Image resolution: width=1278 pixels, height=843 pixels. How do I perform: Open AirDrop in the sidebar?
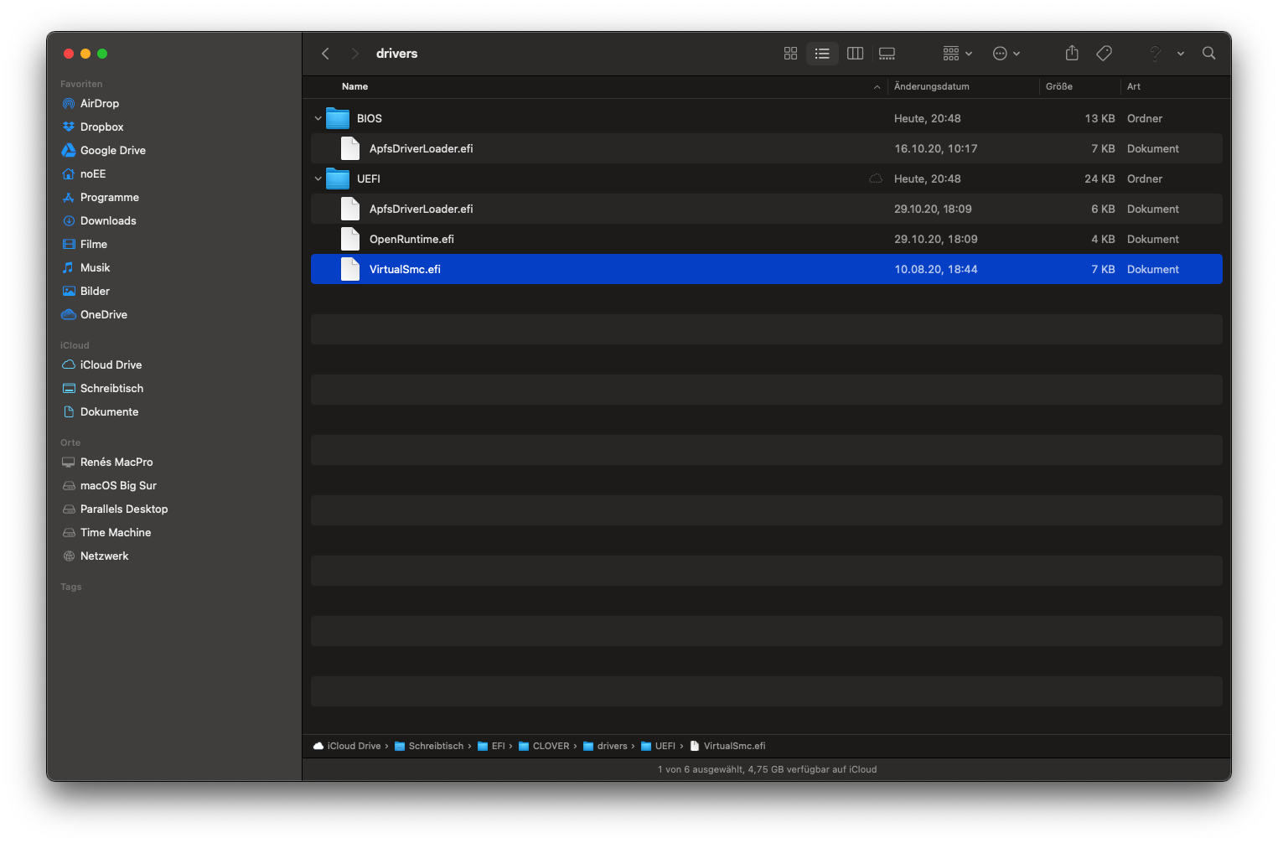click(100, 103)
